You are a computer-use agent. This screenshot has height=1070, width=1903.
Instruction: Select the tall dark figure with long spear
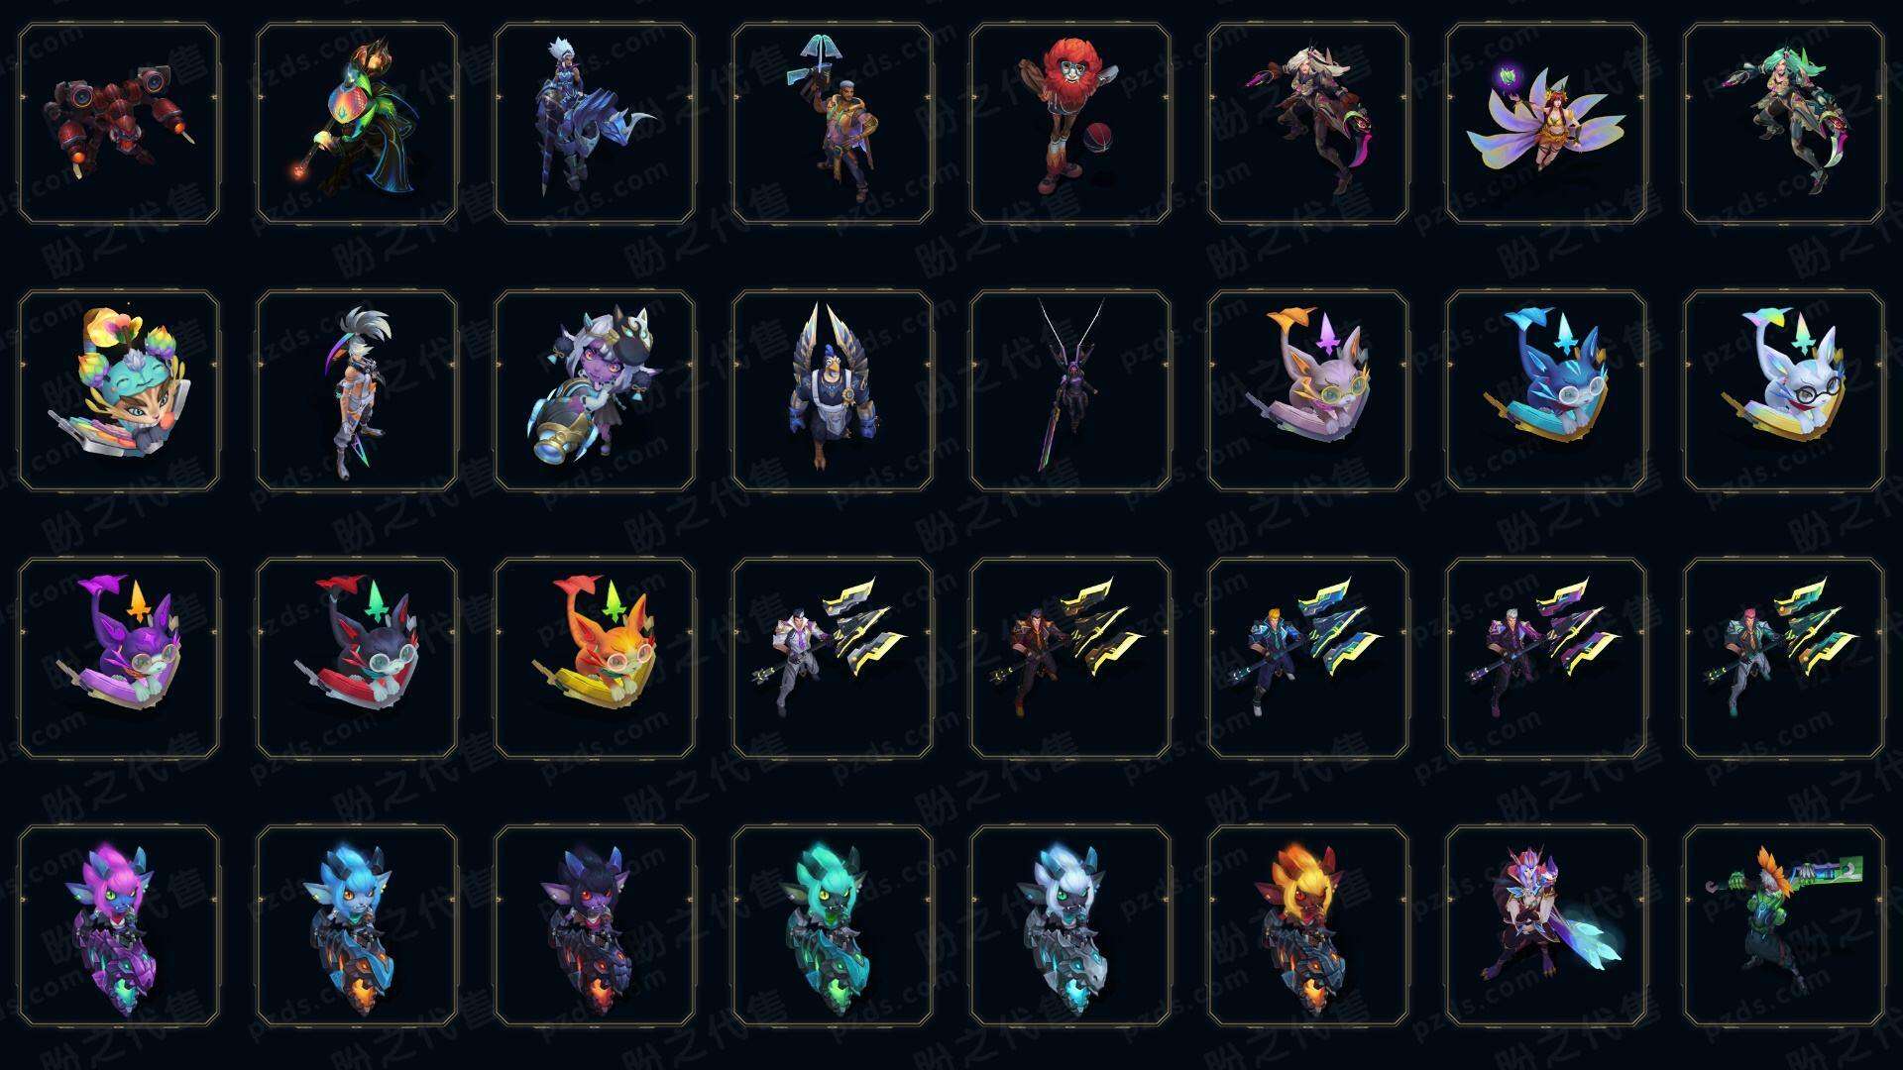click(x=1070, y=390)
